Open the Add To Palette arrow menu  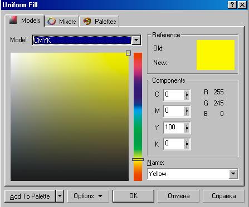(x=60, y=196)
